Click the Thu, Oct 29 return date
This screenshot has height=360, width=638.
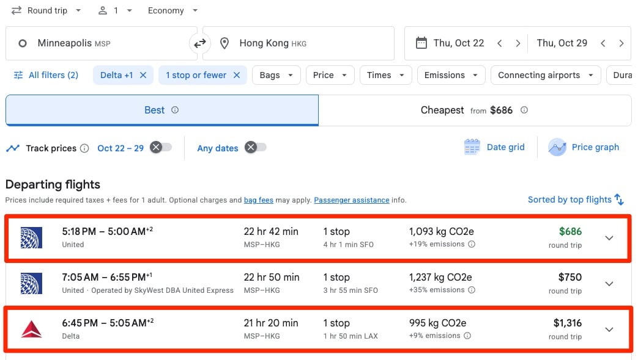click(x=562, y=43)
